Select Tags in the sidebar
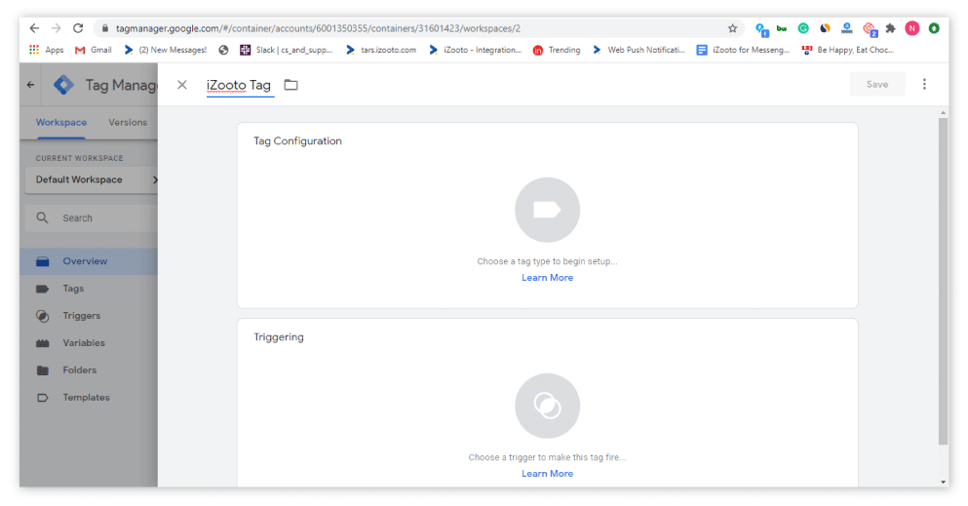This screenshot has height=506, width=968. (89, 289)
